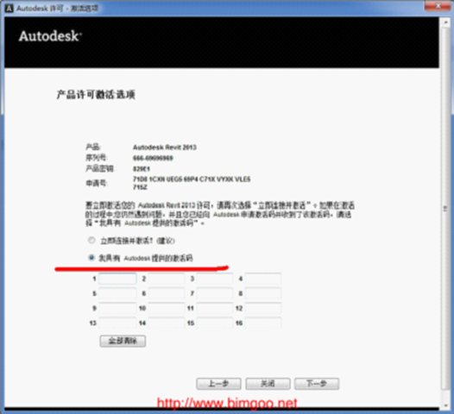Click activation code field 6
Screen dimensions: 454x414
tap(167, 293)
